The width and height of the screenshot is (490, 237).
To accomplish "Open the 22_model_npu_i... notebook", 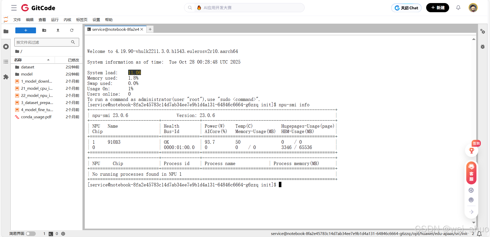I will pyautogui.click(x=47, y=96).
